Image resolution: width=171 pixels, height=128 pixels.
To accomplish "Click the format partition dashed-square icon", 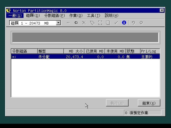I will click(100, 23).
